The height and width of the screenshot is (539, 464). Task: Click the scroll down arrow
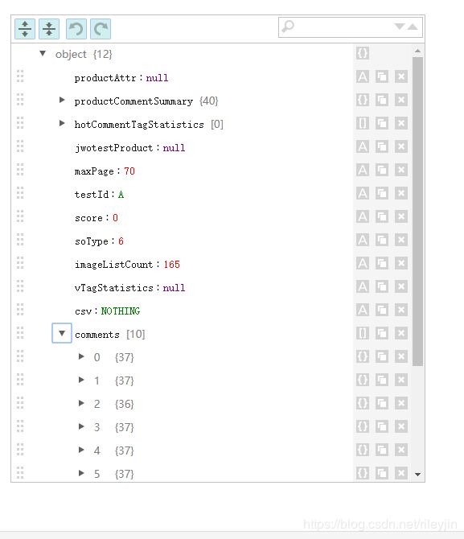417,475
